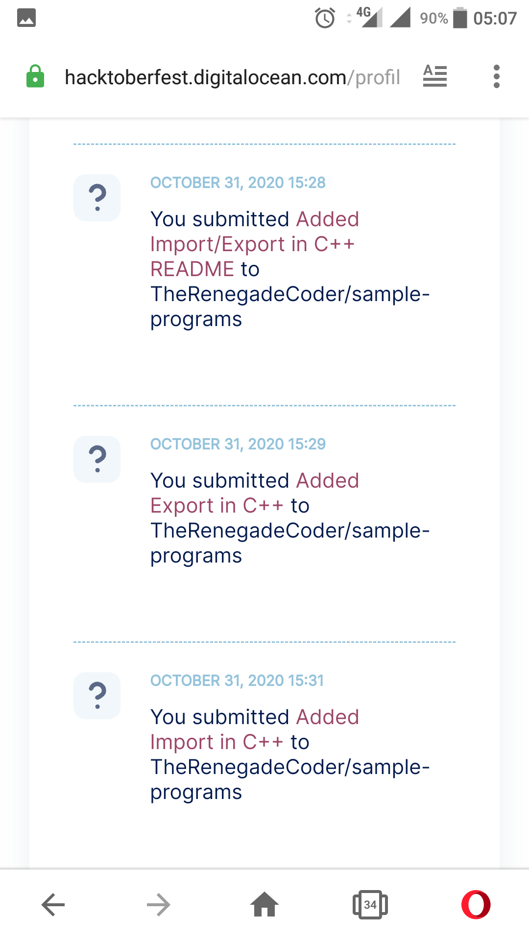Viewport: 529px width, 940px height.
Task: Tap the question mark icon for 15:29 entry
Action: click(97, 459)
